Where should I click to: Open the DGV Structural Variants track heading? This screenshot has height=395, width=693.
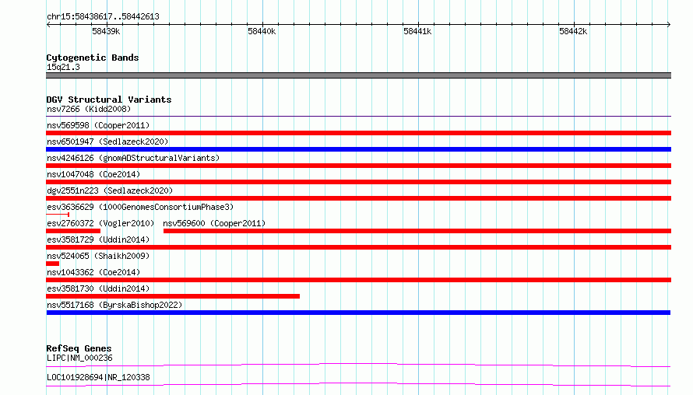pos(109,100)
